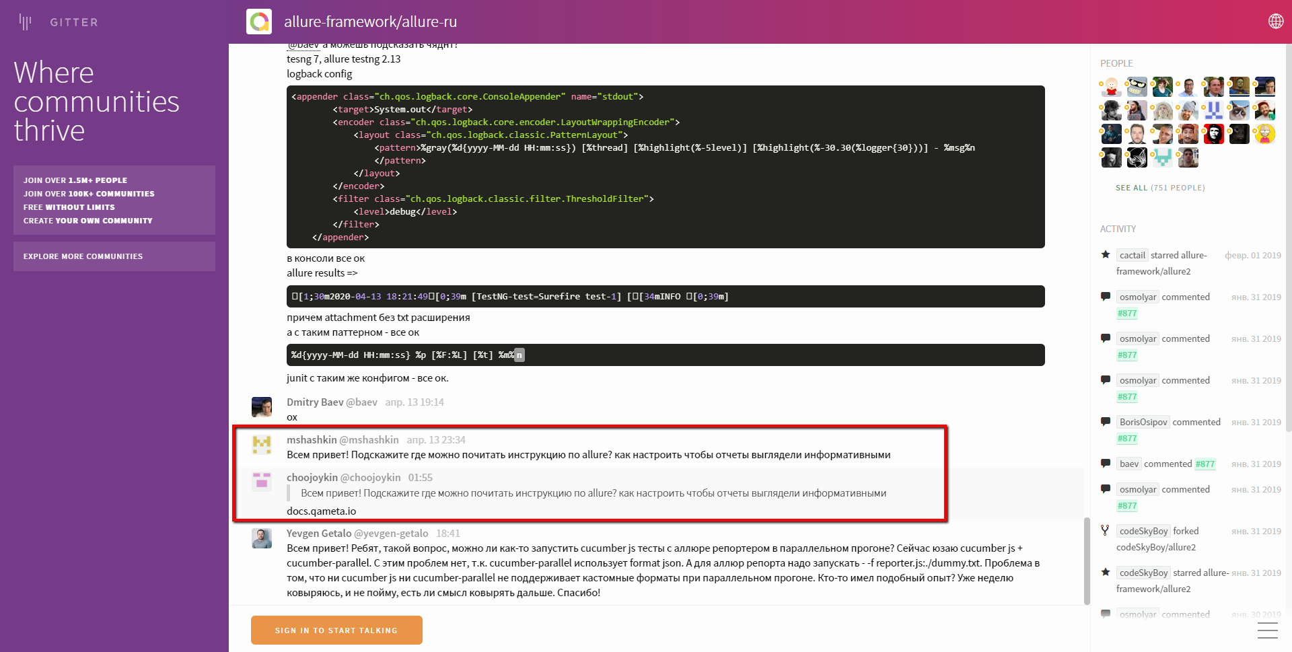
Task: Click the chat message list scrollbar thumb
Action: [x=1087, y=561]
